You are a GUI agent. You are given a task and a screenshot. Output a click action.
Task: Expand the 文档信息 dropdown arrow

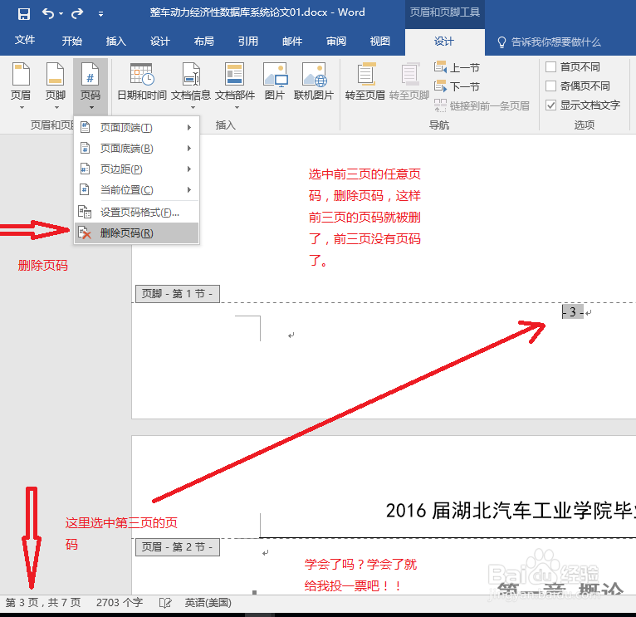pos(193,107)
